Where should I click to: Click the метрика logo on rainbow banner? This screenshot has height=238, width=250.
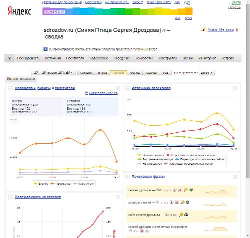click(x=54, y=11)
